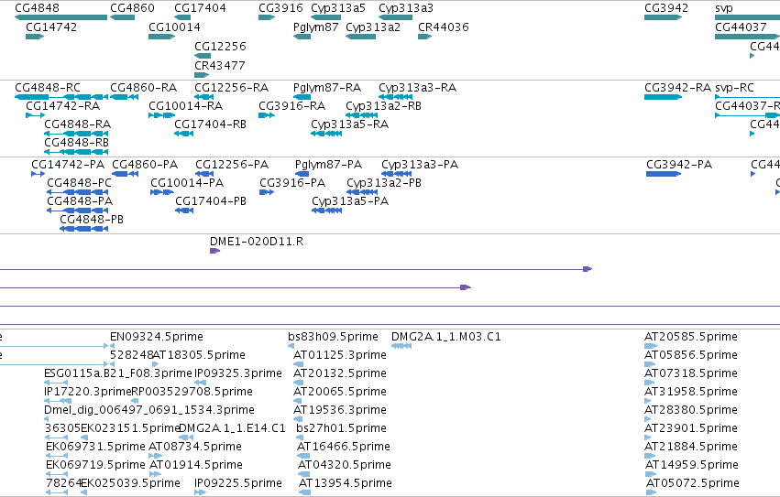The width and height of the screenshot is (780, 497).
Task: Select EST AT05072.5prime
Action: pyautogui.click(x=651, y=492)
